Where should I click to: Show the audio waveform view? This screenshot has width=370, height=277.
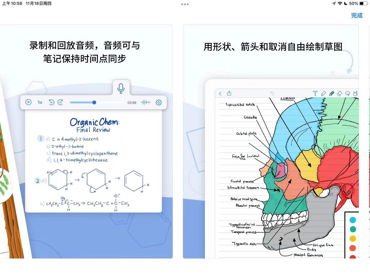coord(145,102)
